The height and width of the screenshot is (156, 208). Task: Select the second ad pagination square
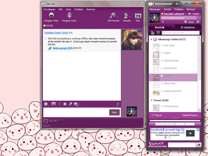[170, 138]
